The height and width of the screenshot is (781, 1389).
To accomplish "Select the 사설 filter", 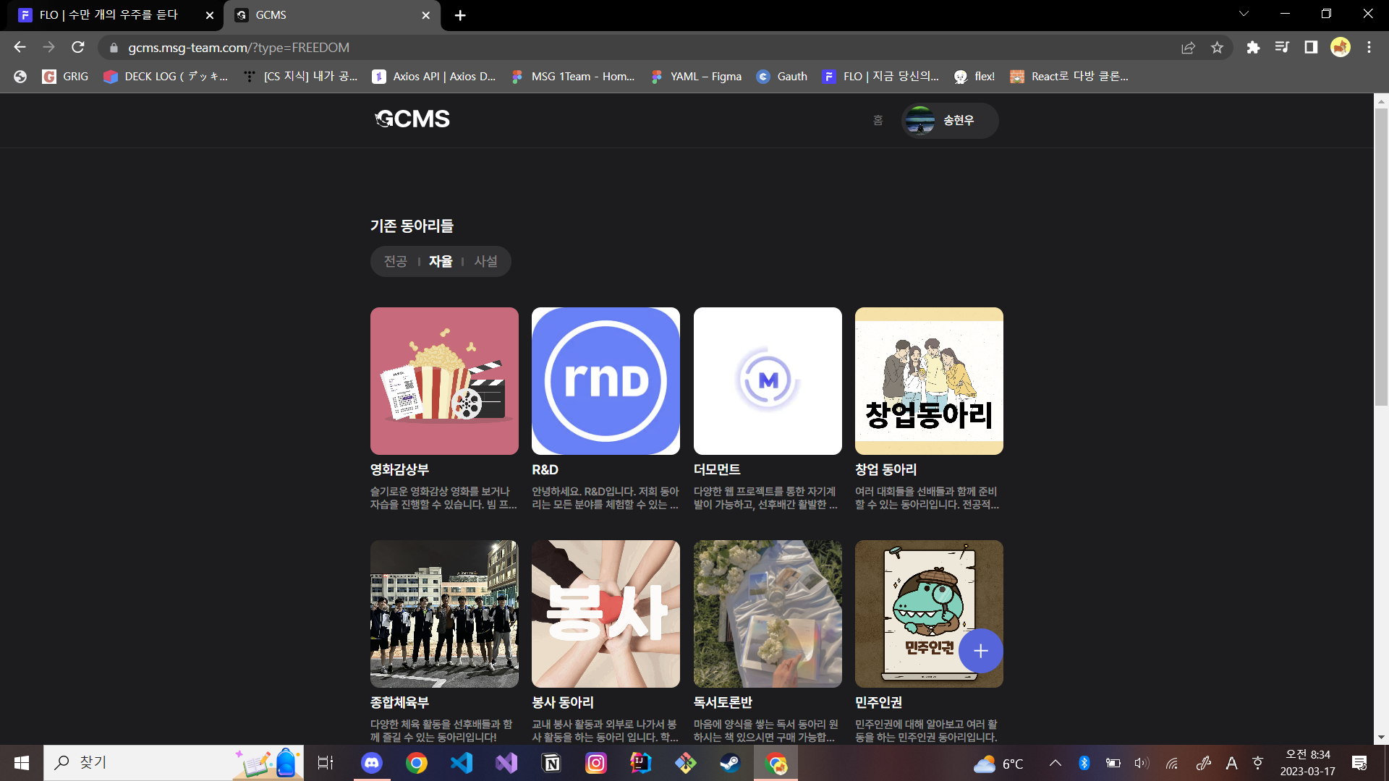I will click(x=485, y=261).
